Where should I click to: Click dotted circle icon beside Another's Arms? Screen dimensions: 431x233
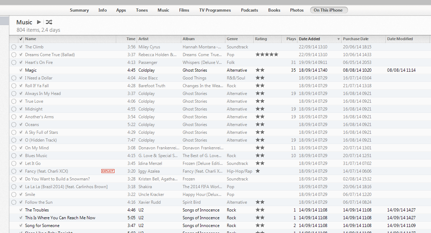pyautogui.click(x=14, y=117)
